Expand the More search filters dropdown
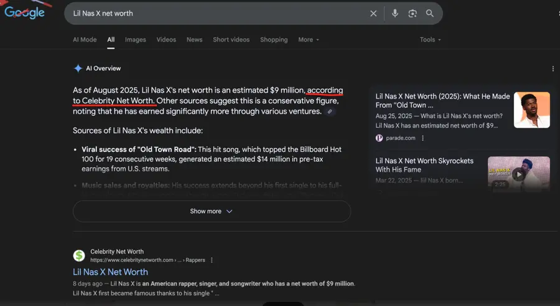The image size is (560, 306). pos(308,40)
